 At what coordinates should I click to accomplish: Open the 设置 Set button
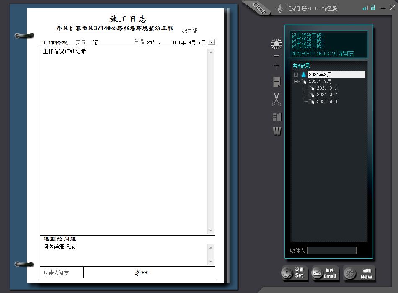tap(294, 273)
